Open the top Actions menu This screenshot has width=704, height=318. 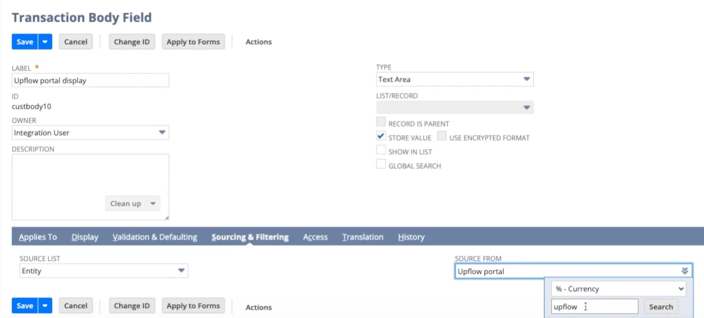click(x=258, y=42)
